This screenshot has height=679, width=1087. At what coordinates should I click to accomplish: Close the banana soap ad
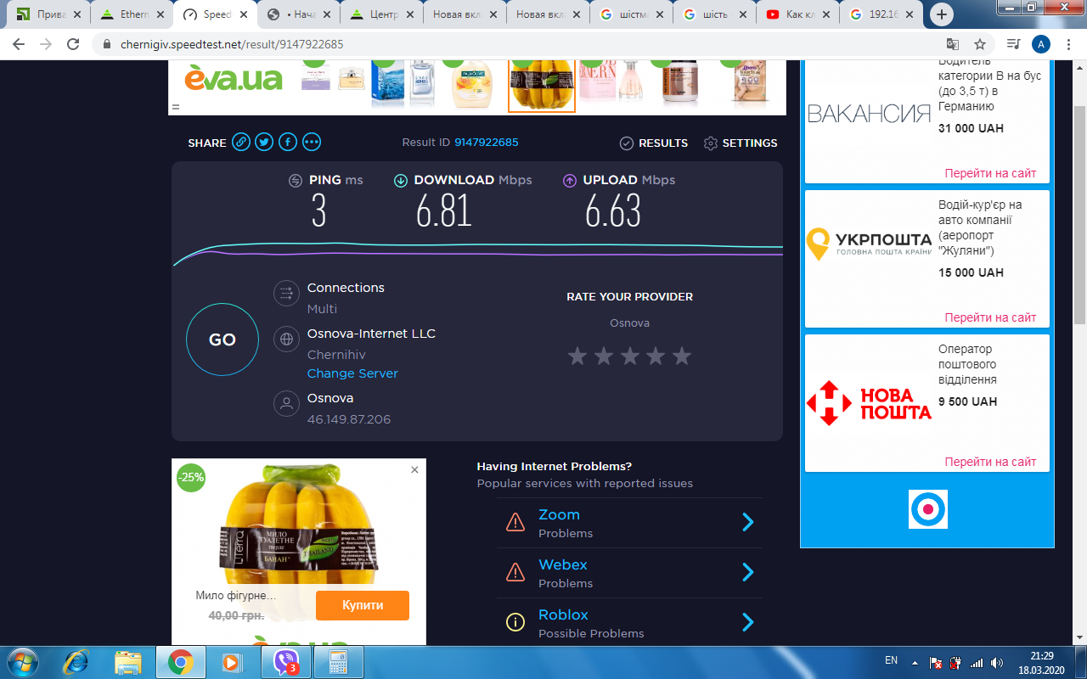click(x=414, y=469)
